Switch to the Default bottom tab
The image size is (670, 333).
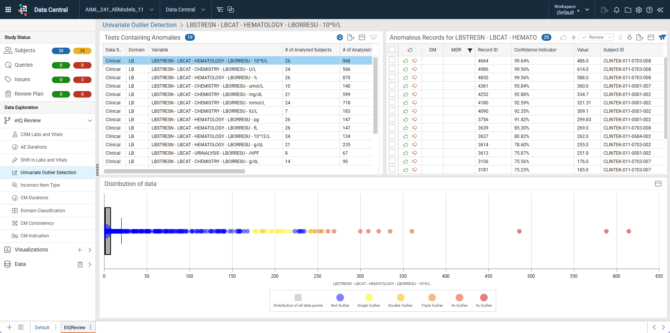[x=42, y=327]
